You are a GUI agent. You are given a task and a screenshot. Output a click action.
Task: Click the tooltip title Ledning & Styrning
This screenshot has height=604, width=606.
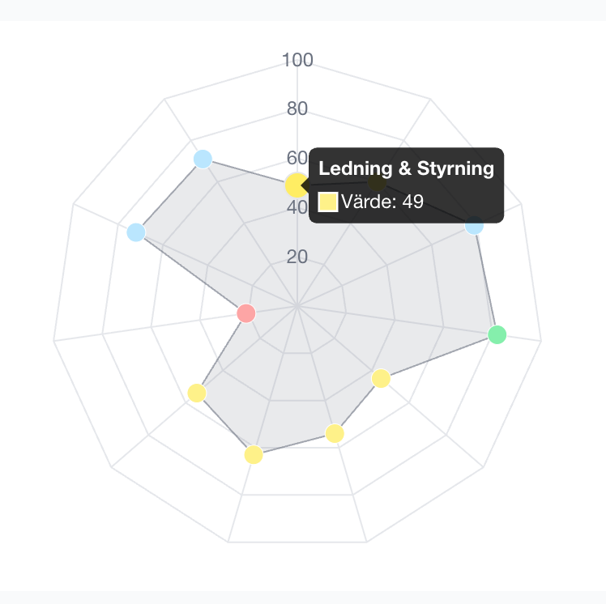406,168
